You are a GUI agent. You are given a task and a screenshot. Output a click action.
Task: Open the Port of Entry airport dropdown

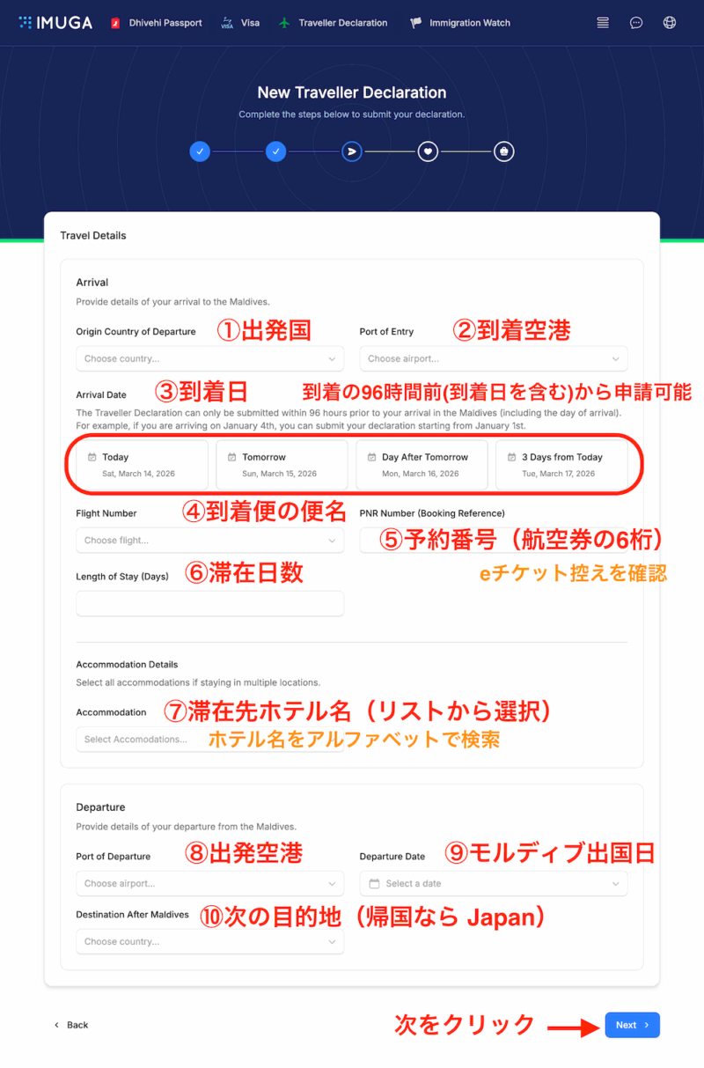(493, 358)
